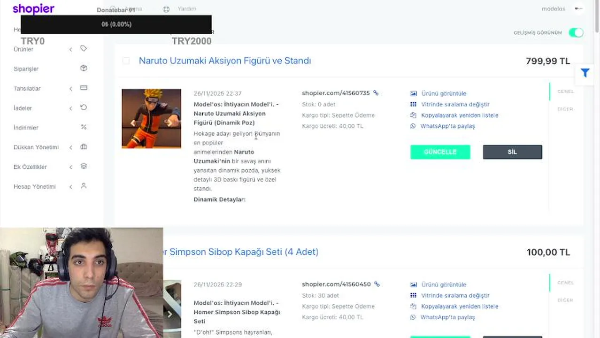The width and height of the screenshot is (600, 338).
Task: Open the Yardım menu text
Action: 187,9
